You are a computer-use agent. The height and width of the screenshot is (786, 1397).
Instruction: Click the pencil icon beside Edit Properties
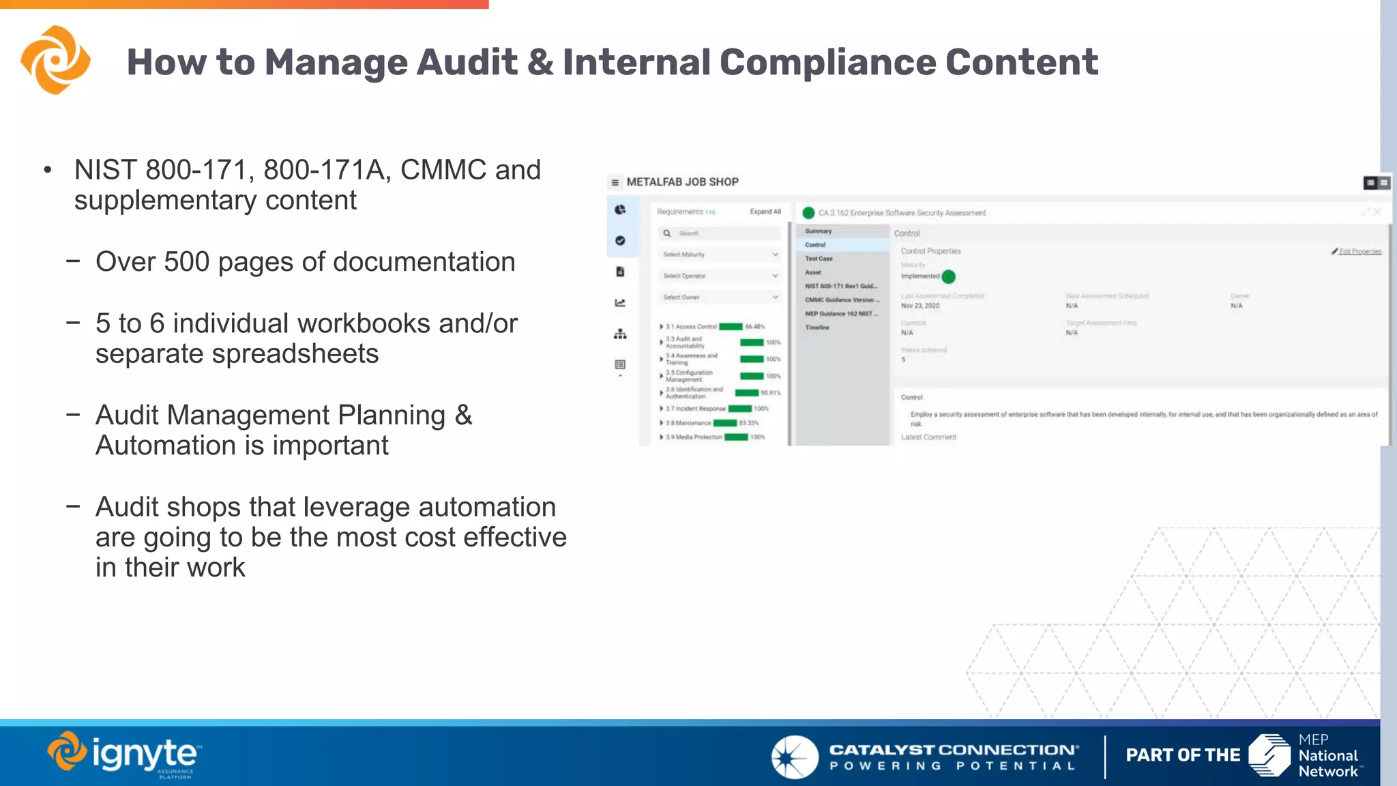coord(1334,251)
